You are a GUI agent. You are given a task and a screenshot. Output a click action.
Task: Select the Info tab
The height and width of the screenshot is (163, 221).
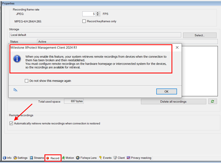pos(7,158)
